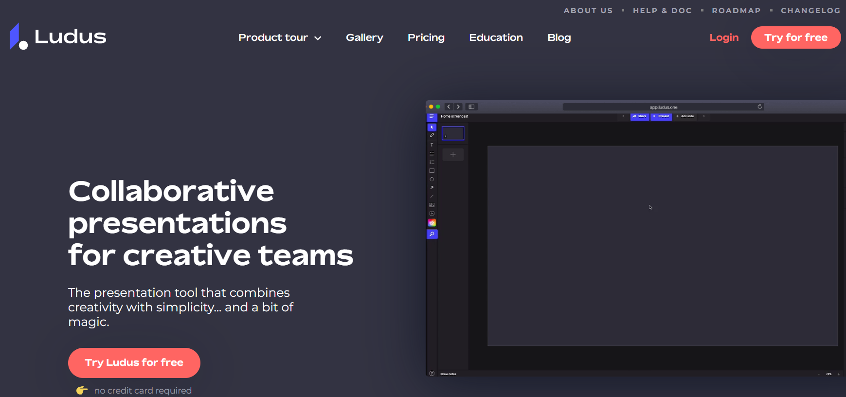Viewport: 846px width, 397px height.
Task: Select the bulleted list tool
Action: tap(432, 162)
